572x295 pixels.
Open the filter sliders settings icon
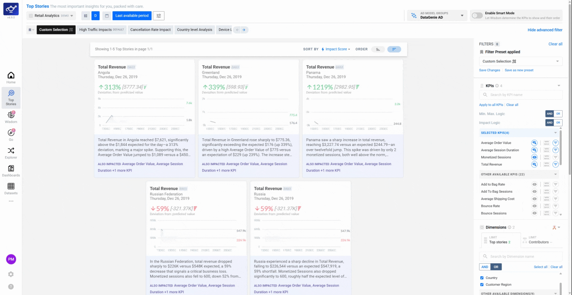click(159, 16)
